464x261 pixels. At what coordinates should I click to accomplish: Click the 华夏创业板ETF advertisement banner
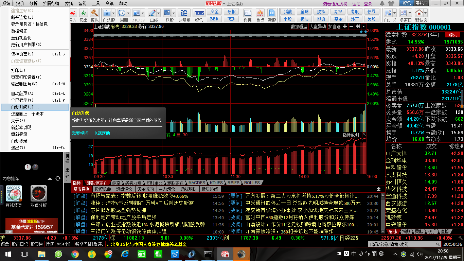32,226
